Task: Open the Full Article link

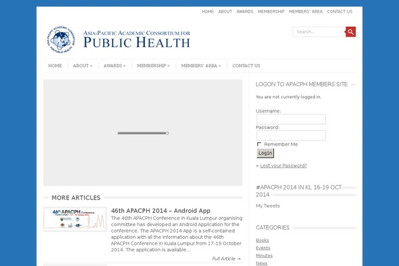Action: point(226,259)
